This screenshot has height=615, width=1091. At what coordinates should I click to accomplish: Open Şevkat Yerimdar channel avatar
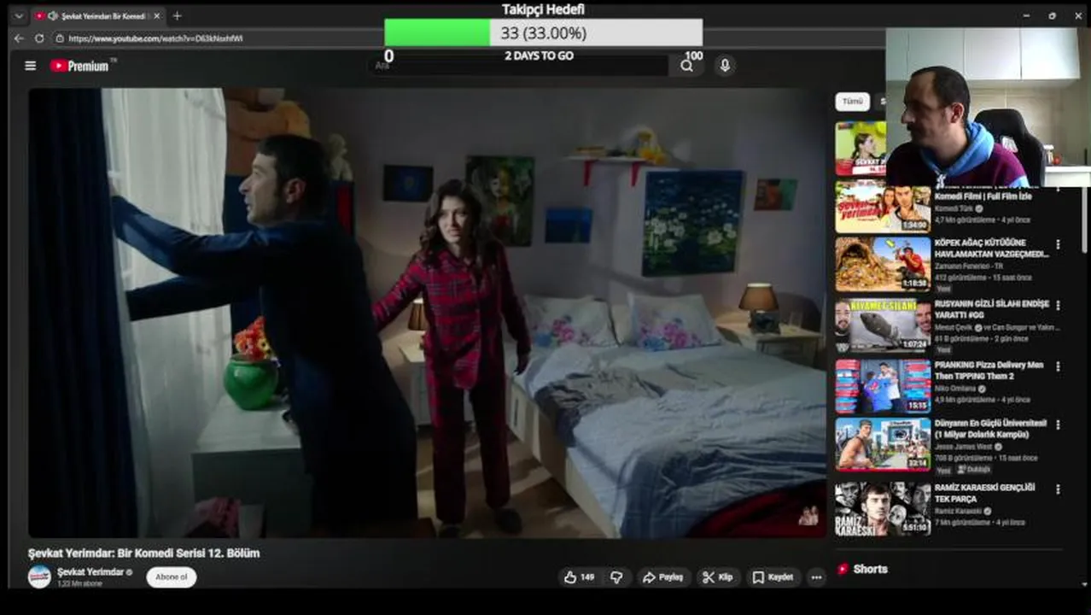39,577
